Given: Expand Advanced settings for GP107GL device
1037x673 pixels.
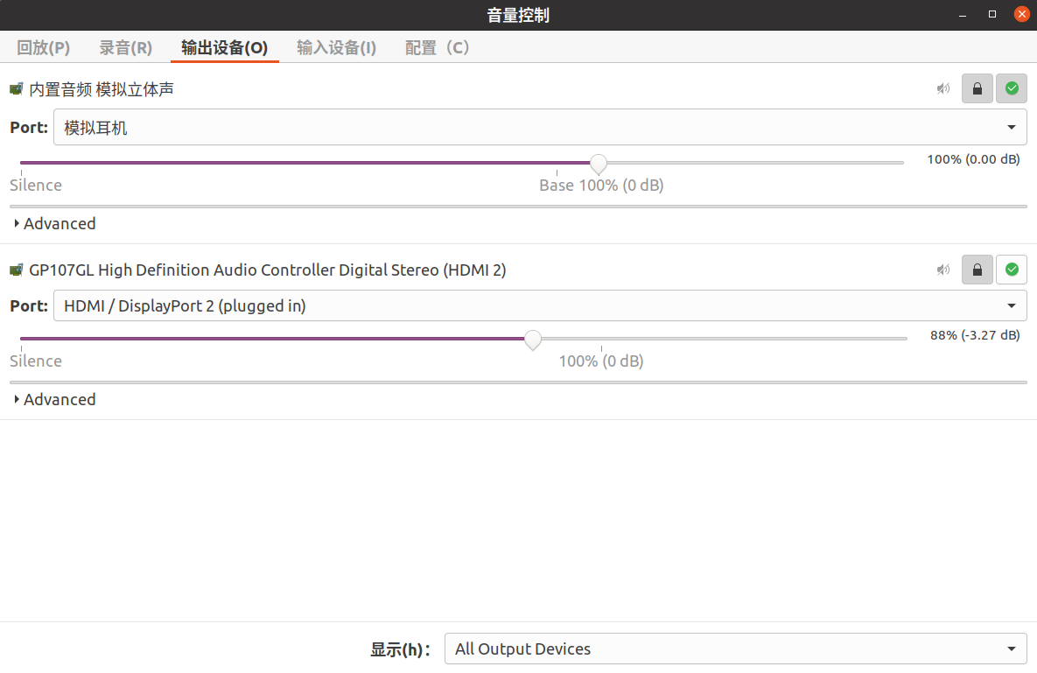Looking at the screenshot, I should coord(54,399).
